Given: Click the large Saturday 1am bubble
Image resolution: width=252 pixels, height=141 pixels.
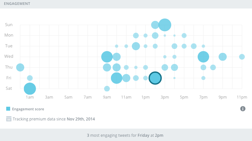Looking at the screenshot, I should [30, 88].
